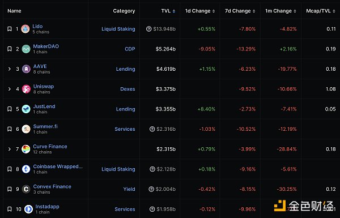Click the Instadapp logo icon

tap(28, 209)
